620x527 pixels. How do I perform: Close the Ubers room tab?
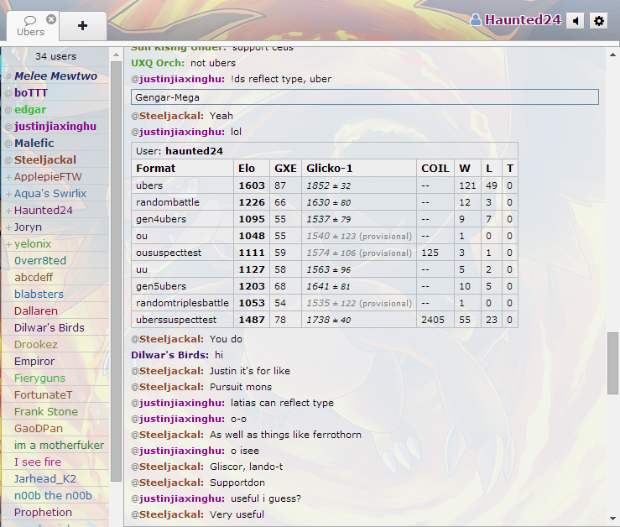click(x=51, y=18)
